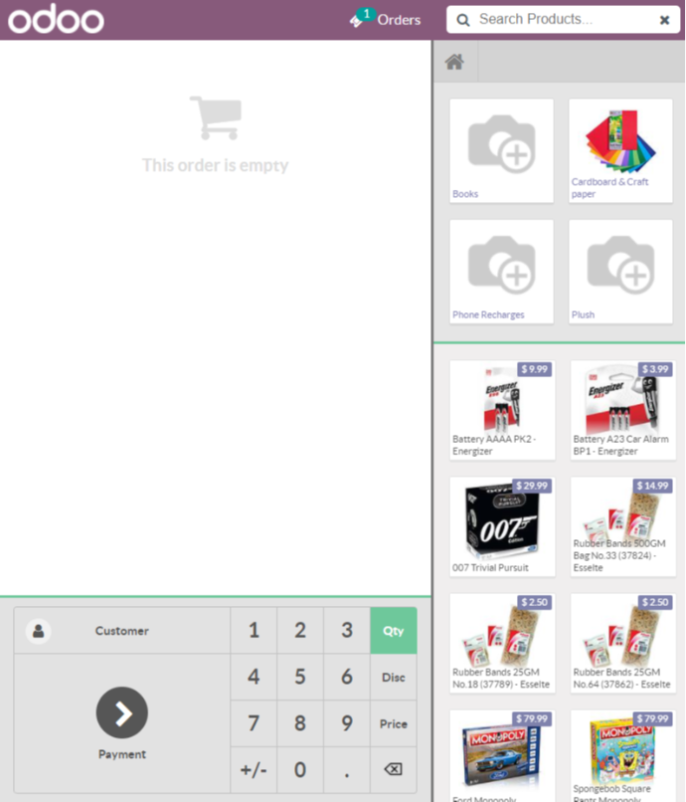686x802 pixels.
Task: Open the Phone Recharges category
Action: pyautogui.click(x=501, y=272)
